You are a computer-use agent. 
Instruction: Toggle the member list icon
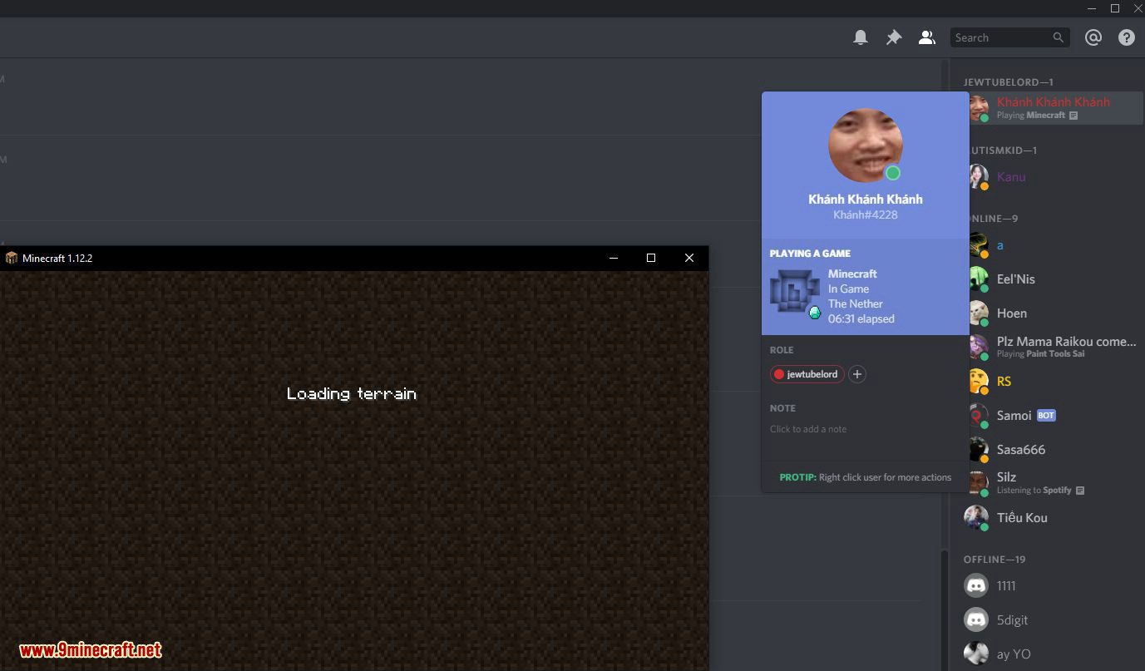[x=926, y=37]
